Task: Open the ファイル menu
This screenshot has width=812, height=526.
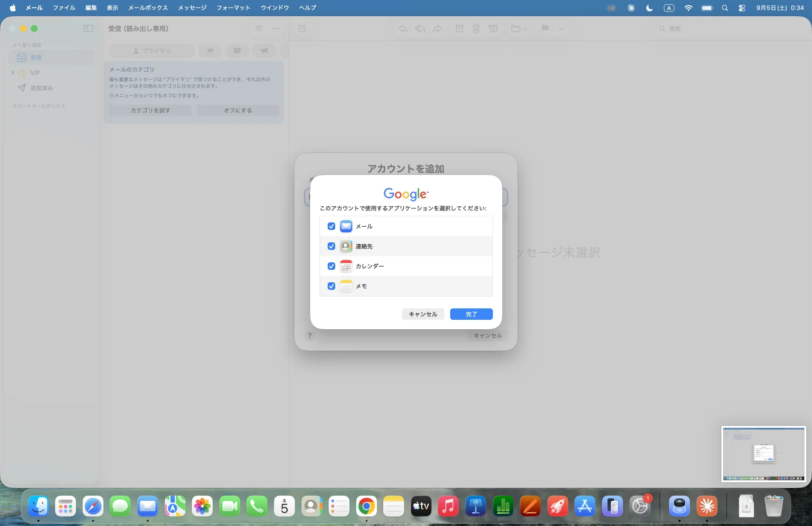Action: (x=64, y=8)
